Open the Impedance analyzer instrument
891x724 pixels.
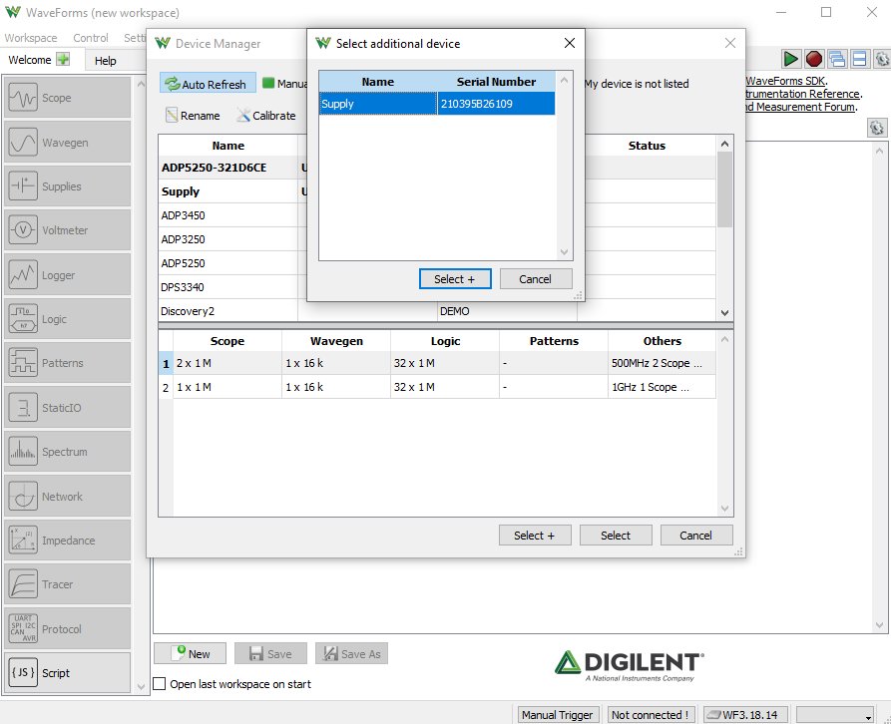[67, 541]
